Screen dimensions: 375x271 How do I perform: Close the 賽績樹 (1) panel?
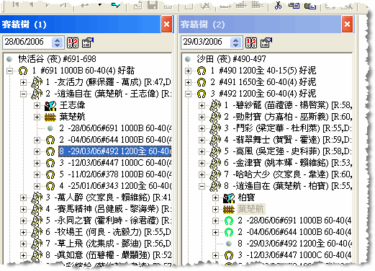point(166,25)
